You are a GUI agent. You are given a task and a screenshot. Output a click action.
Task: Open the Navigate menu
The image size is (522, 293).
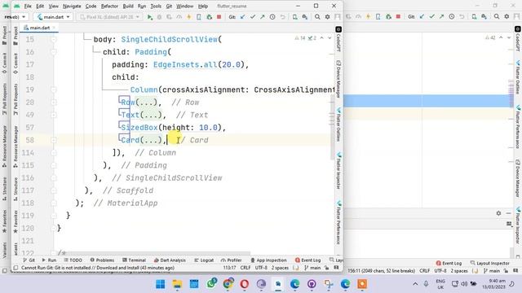(72, 6)
